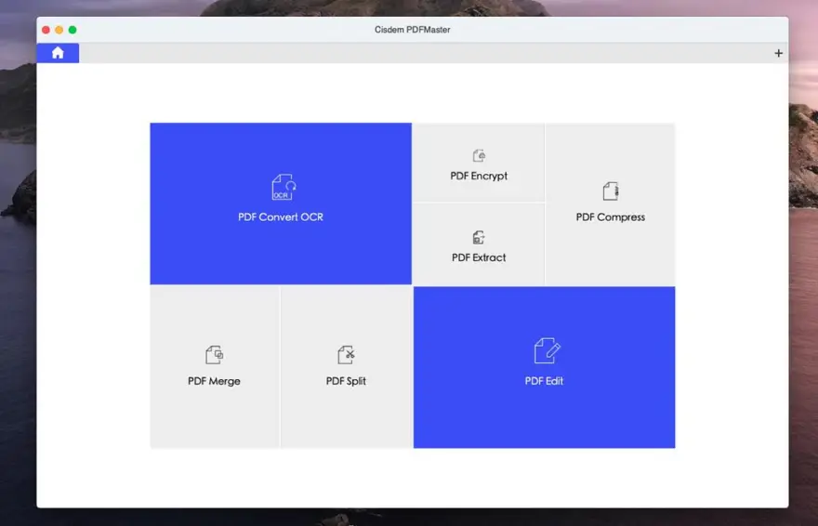Image resolution: width=818 pixels, height=526 pixels.
Task: Click the OCR document icon
Action: point(284,187)
